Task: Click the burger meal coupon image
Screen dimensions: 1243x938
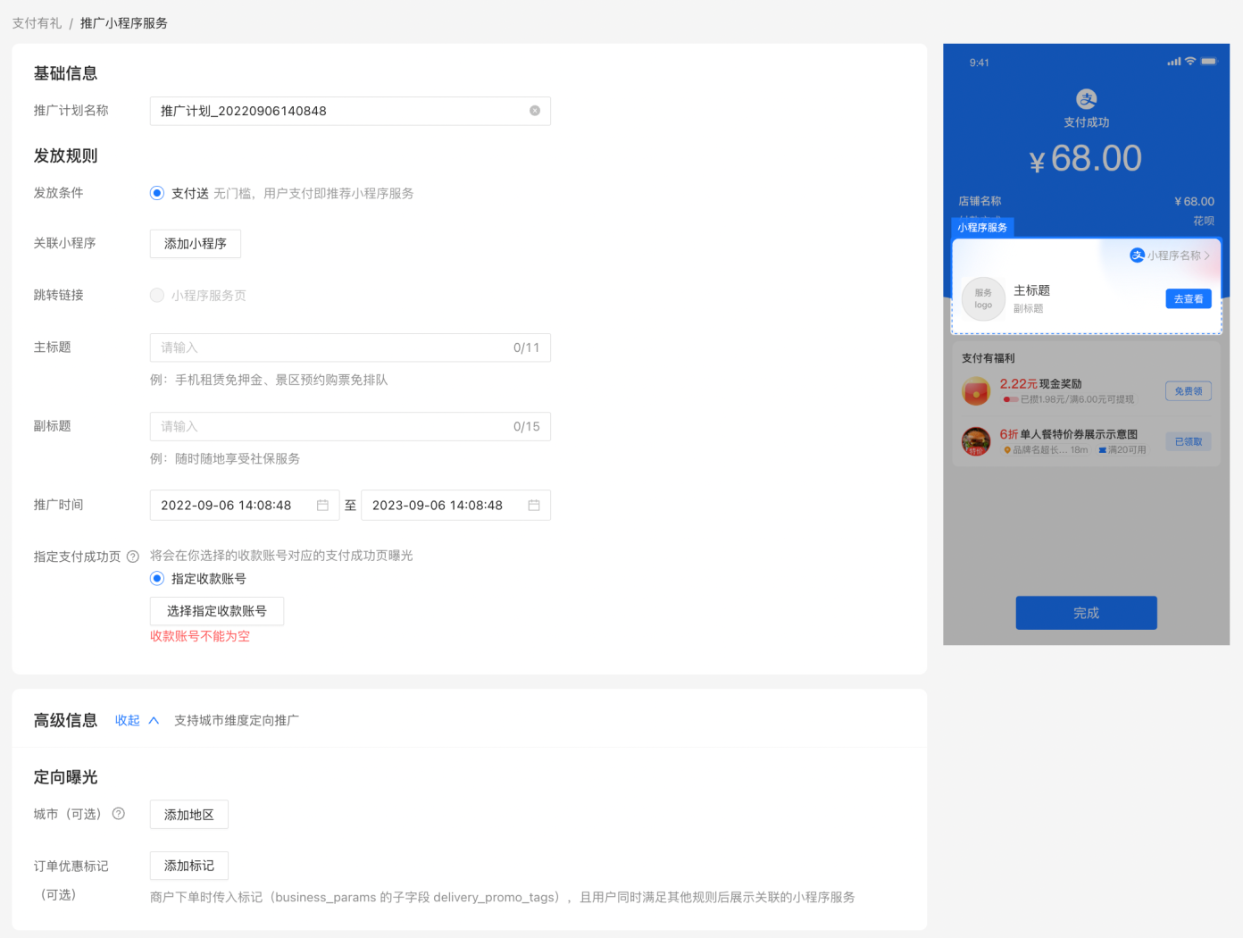Action: tap(976, 441)
